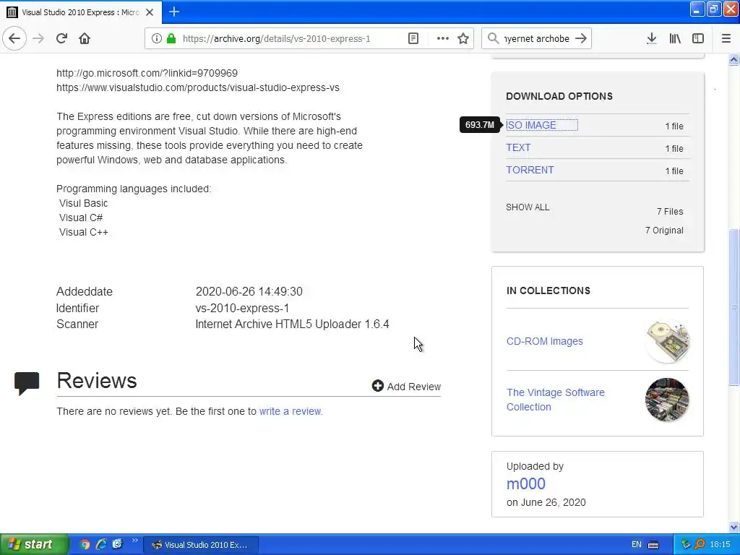Click the system tray search magnifier icon
Viewport: 740px width, 555px height.
(x=700, y=544)
